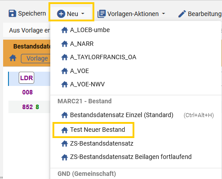Viewport: 222px width, 179px height.
Task: Click the Vorlage button in orange header
Action: click(x=36, y=58)
